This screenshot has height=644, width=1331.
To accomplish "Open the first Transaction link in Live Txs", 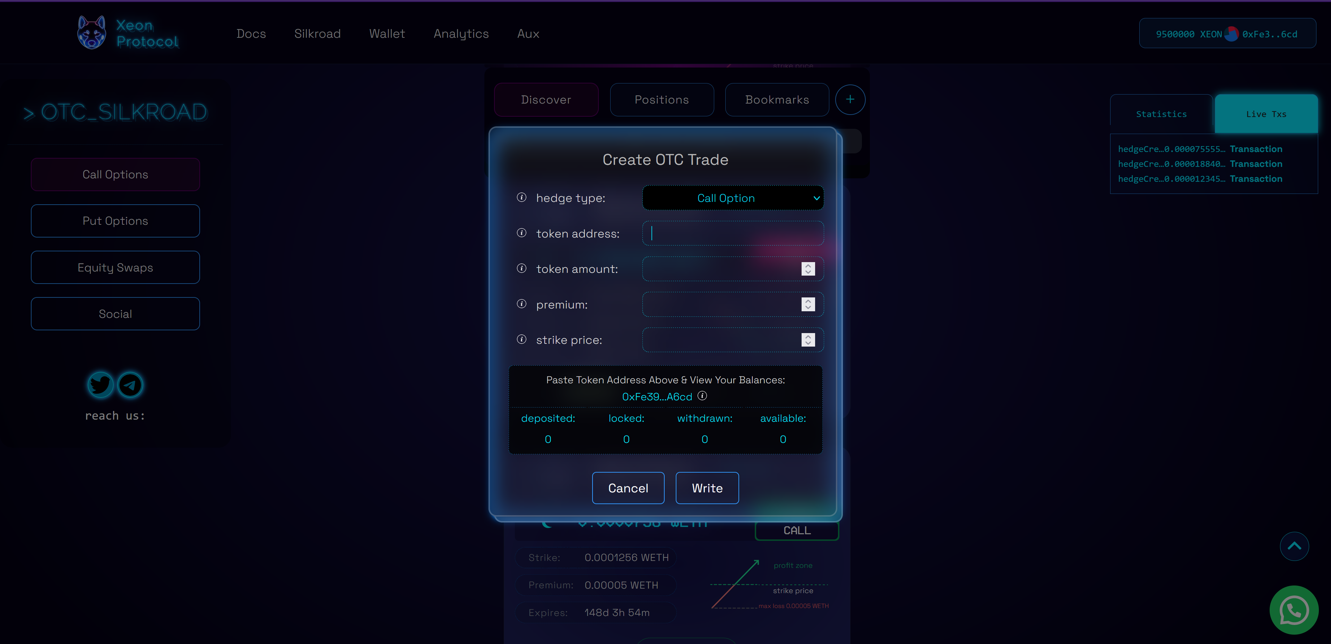I will (x=1255, y=149).
